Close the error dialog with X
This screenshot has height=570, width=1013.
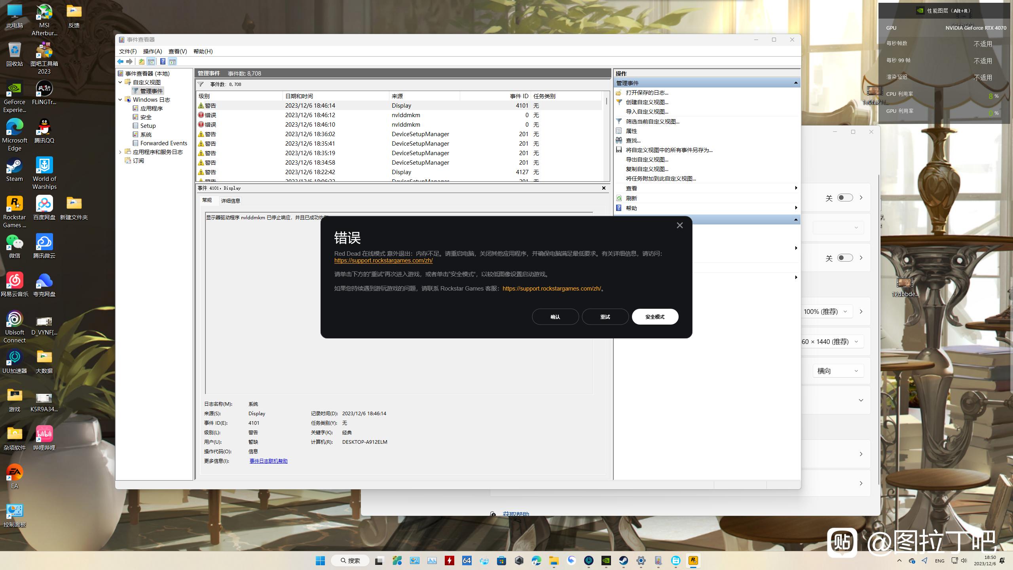tap(680, 225)
